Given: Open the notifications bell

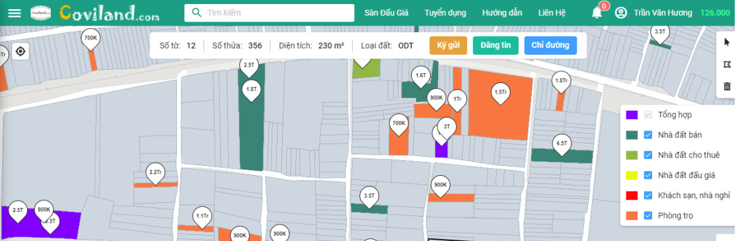Looking at the screenshot, I should tap(597, 13).
